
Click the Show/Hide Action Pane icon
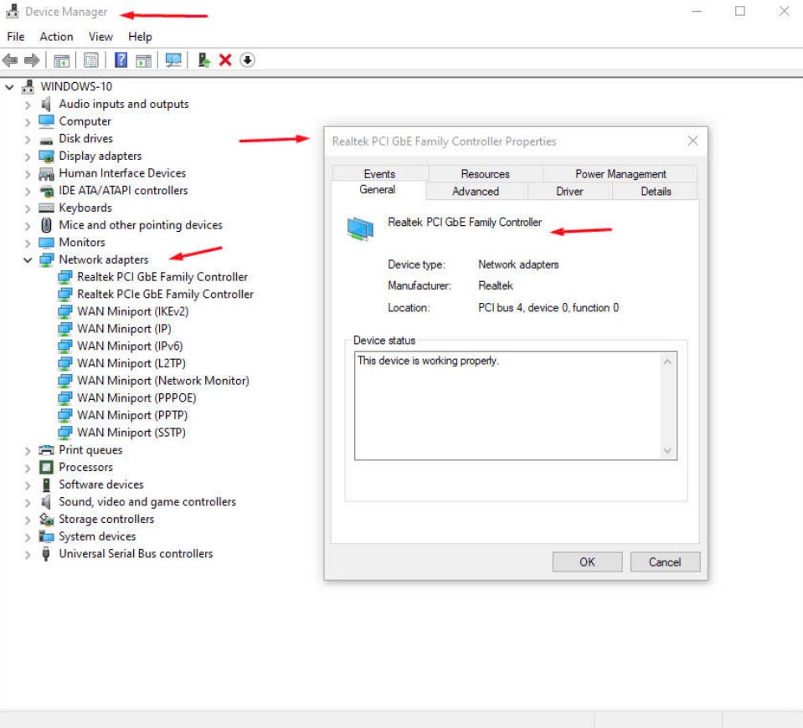tap(143, 60)
